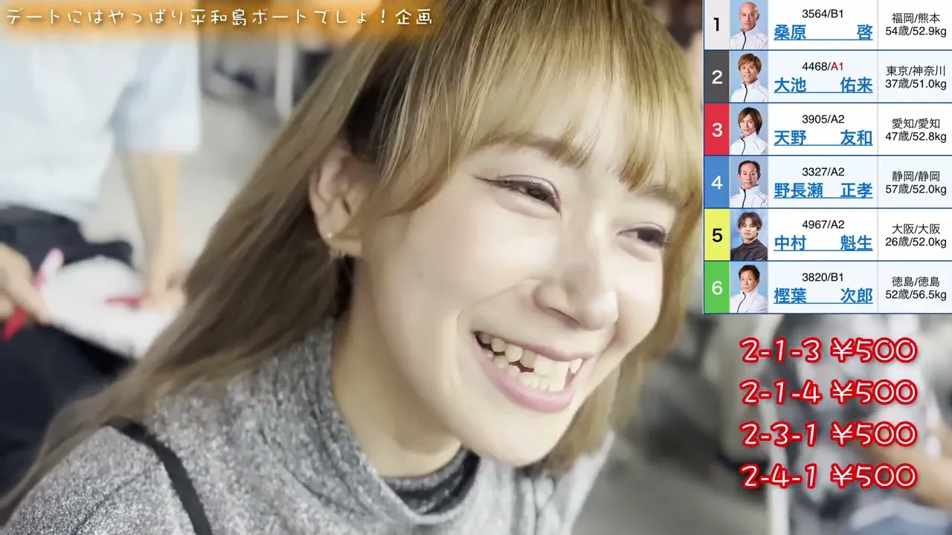Click portrait thumbnail of racer 天野 友和

coord(748,129)
